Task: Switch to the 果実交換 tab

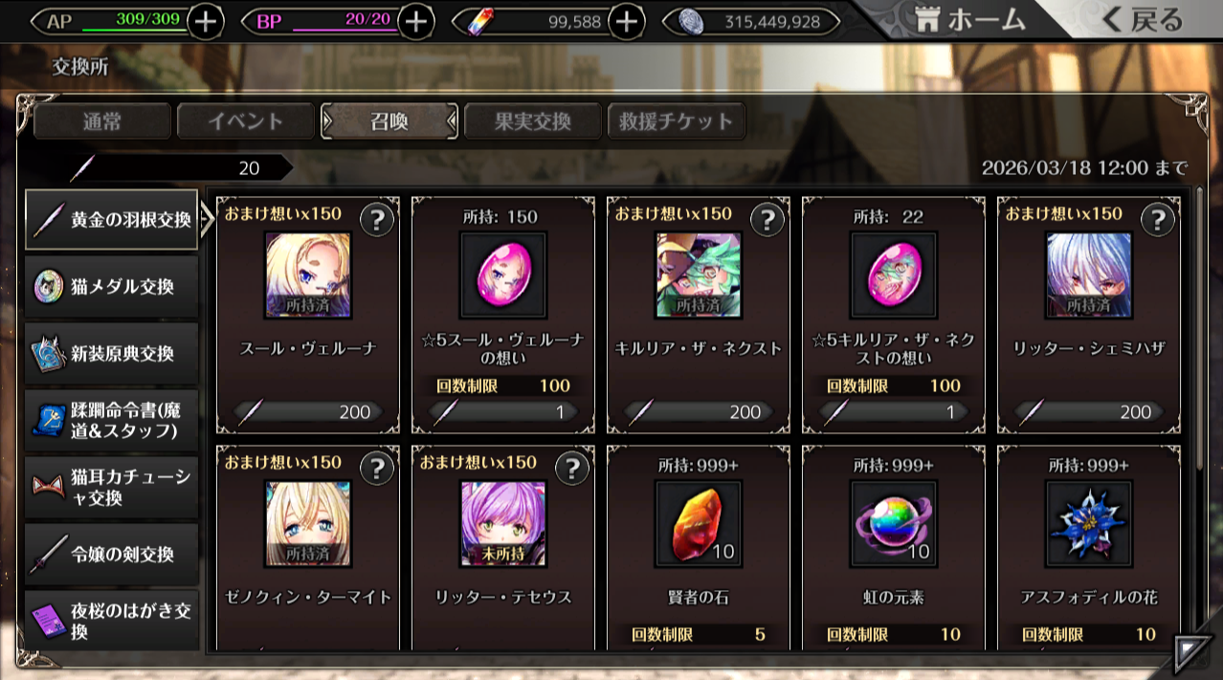Action: coord(533,121)
